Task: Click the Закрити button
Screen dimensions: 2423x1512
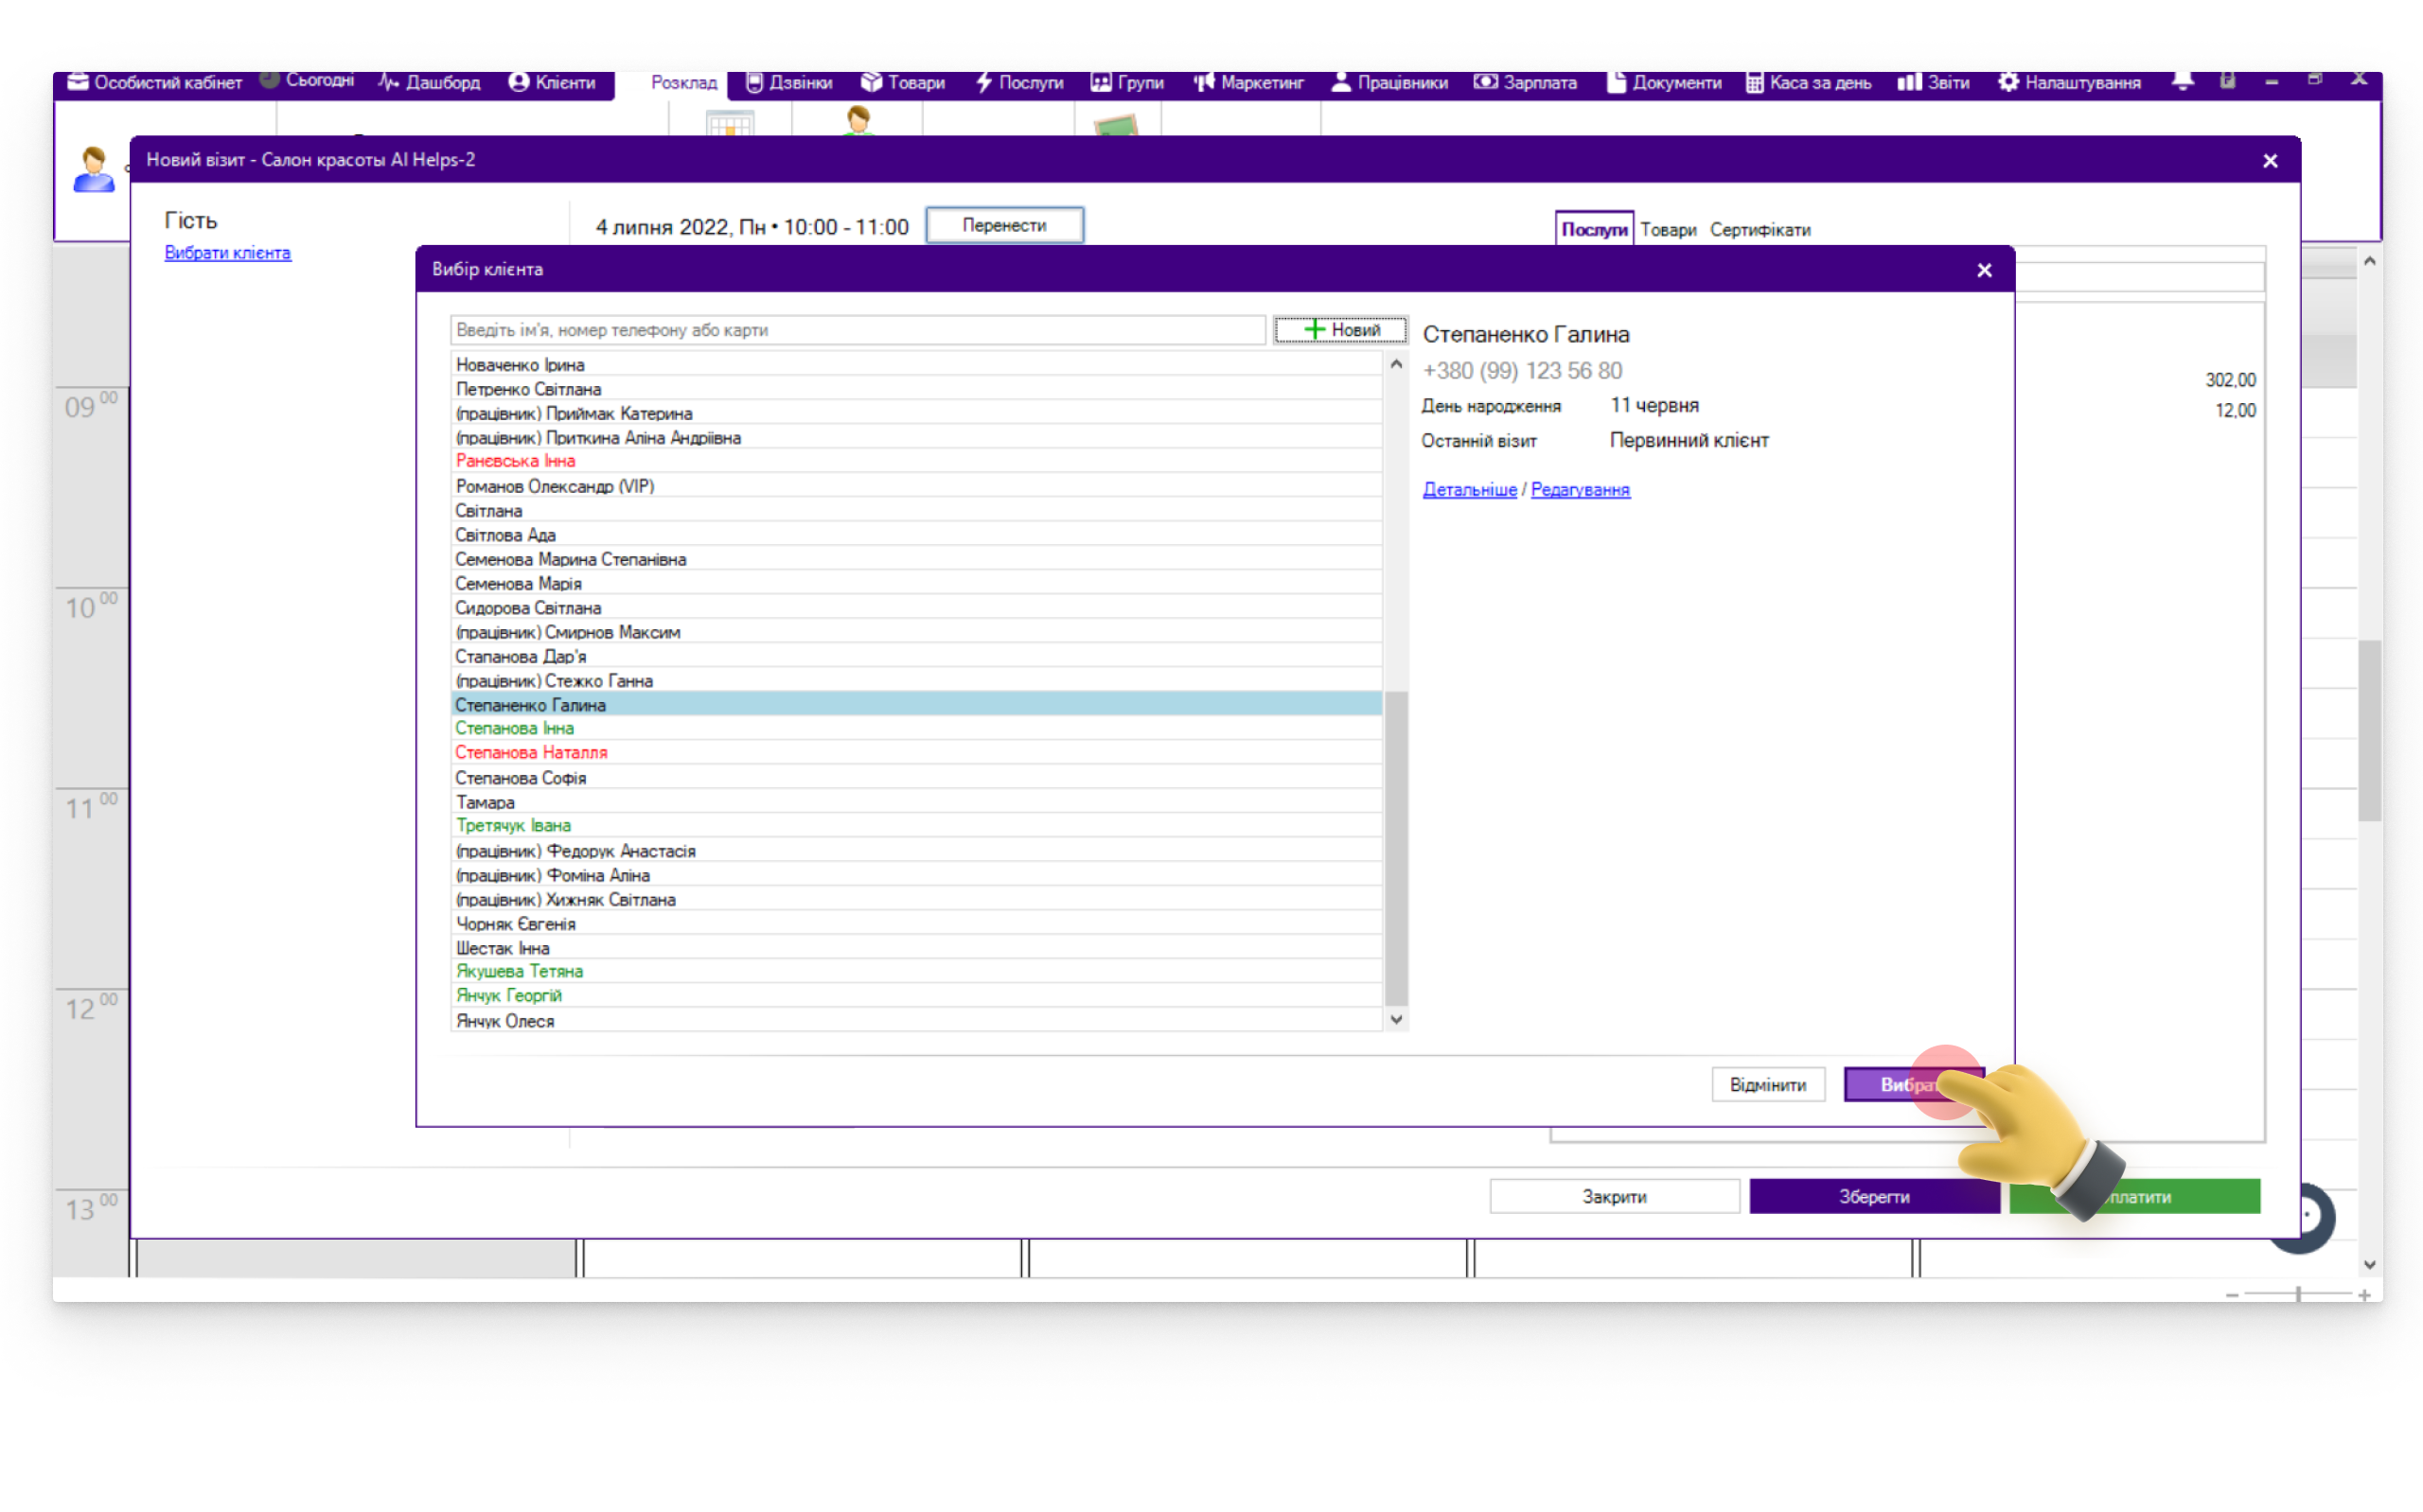Action: coord(1613,1196)
